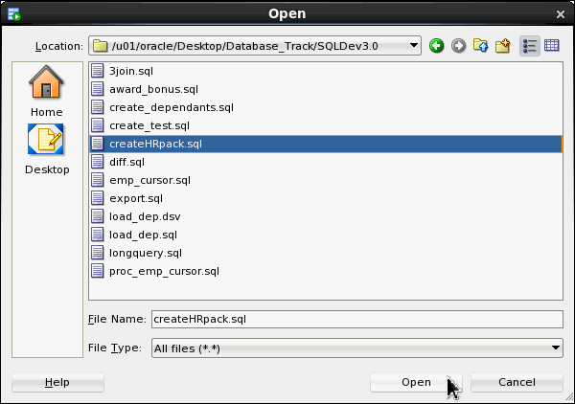Select load_dep.dsv file name

click(x=145, y=216)
